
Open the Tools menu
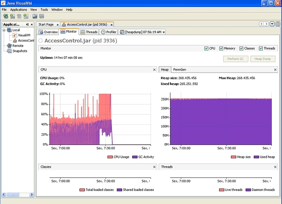pos(44,10)
